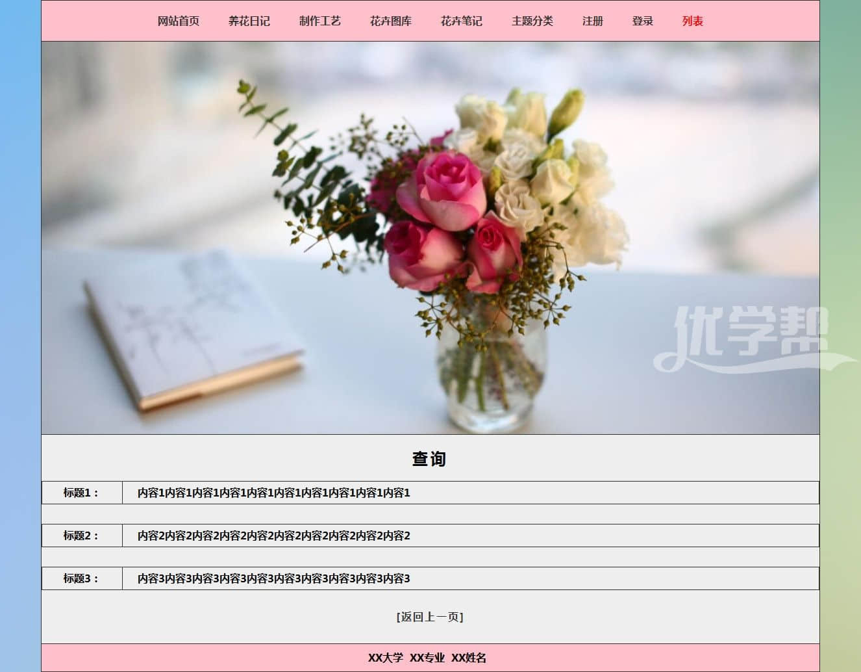This screenshot has width=861, height=672.
Task: Click the [返回上一页] link
Action: (430, 617)
